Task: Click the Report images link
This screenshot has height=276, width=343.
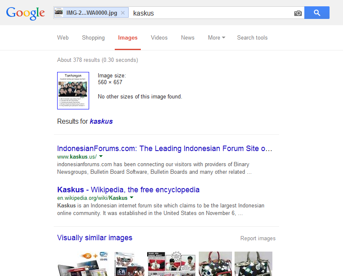Action: [x=258, y=239]
